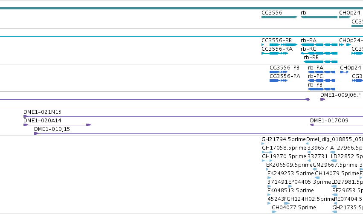Choose the rb-PB protein glyph
The image size is (363, 214).
point(321,89)
